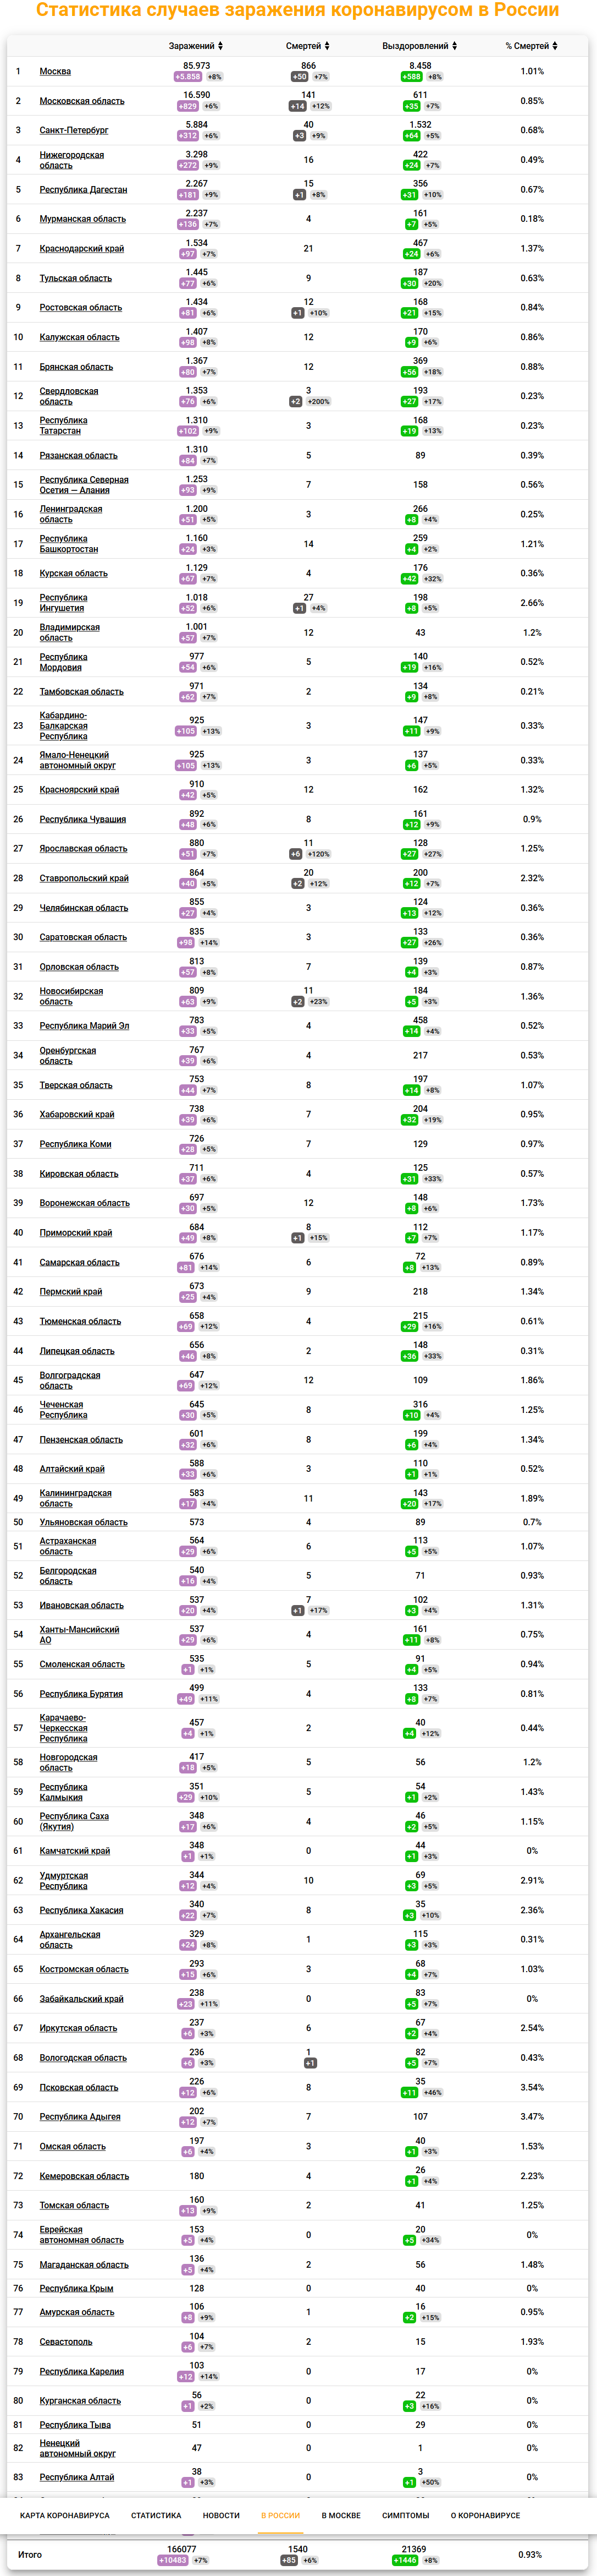Open the Краснодарский край link

click(82, 248)
